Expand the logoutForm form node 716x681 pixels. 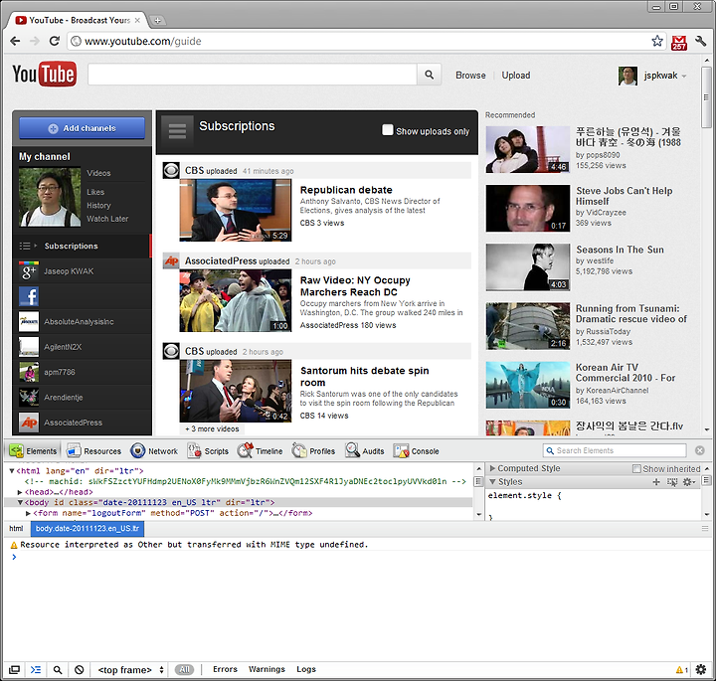click(x=28, y=513)
